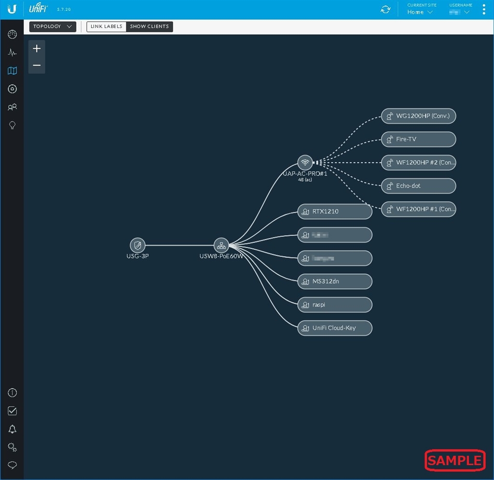The height and width of the screenshot is (480, 494).
Task: Open the Info circle icon
Action: coord(12,393)
